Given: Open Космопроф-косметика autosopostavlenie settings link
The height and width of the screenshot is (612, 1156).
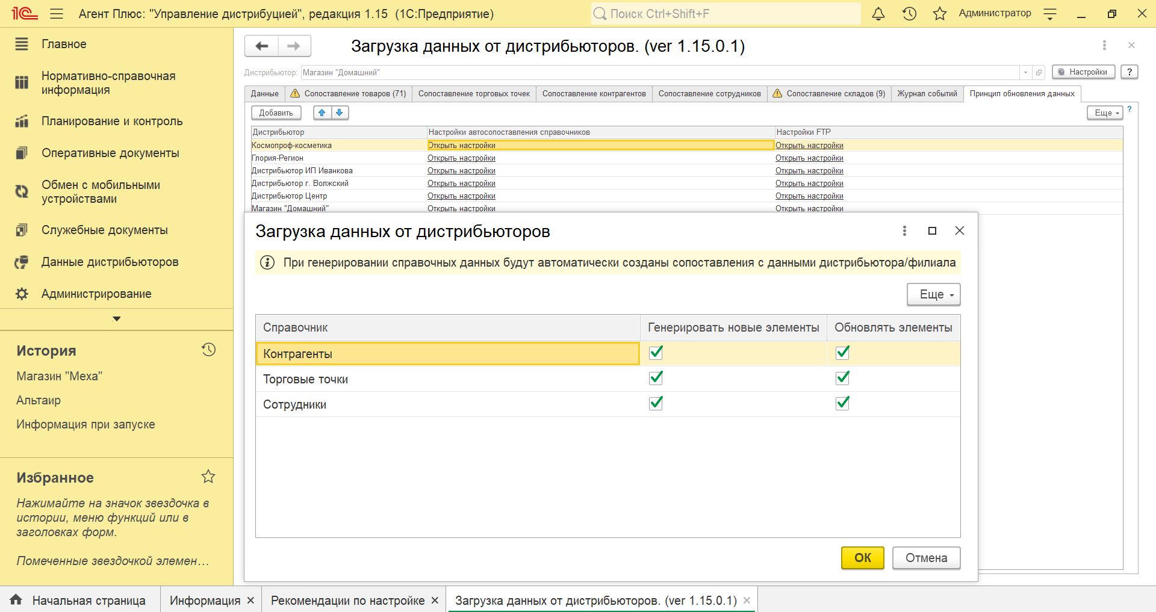Looking at the screenshot, I should pyautogui.click(x=461, y=145).
